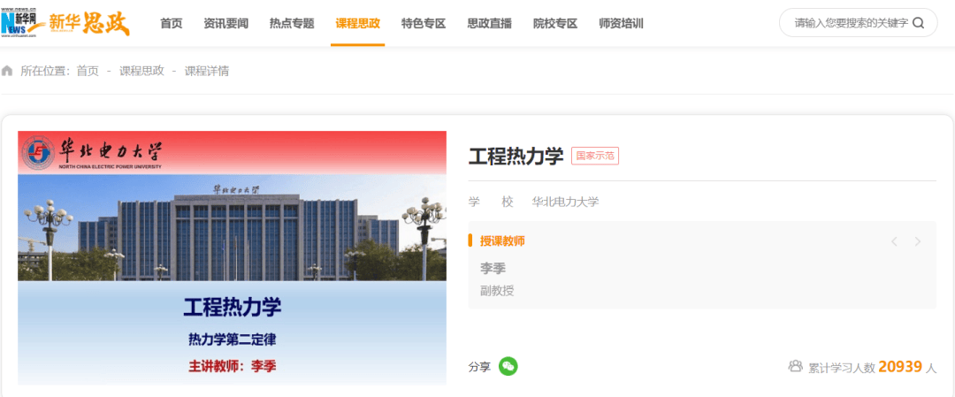Open the 首页 nav tab
This screenshot has height=397, width=955.
(x=172, y=24)
